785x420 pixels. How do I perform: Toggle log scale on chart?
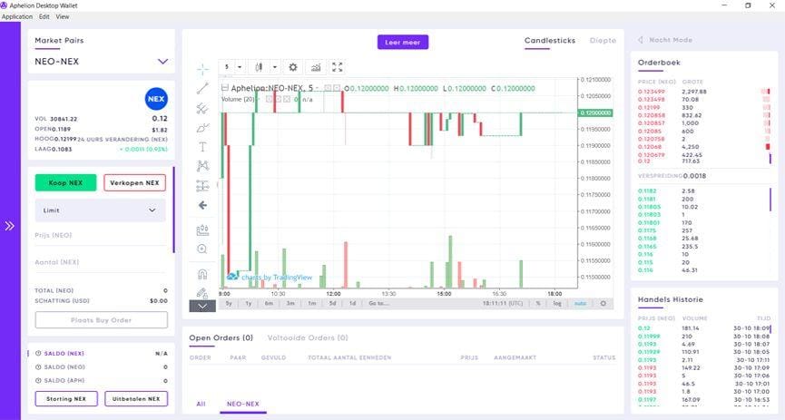(x=557, y=303)
